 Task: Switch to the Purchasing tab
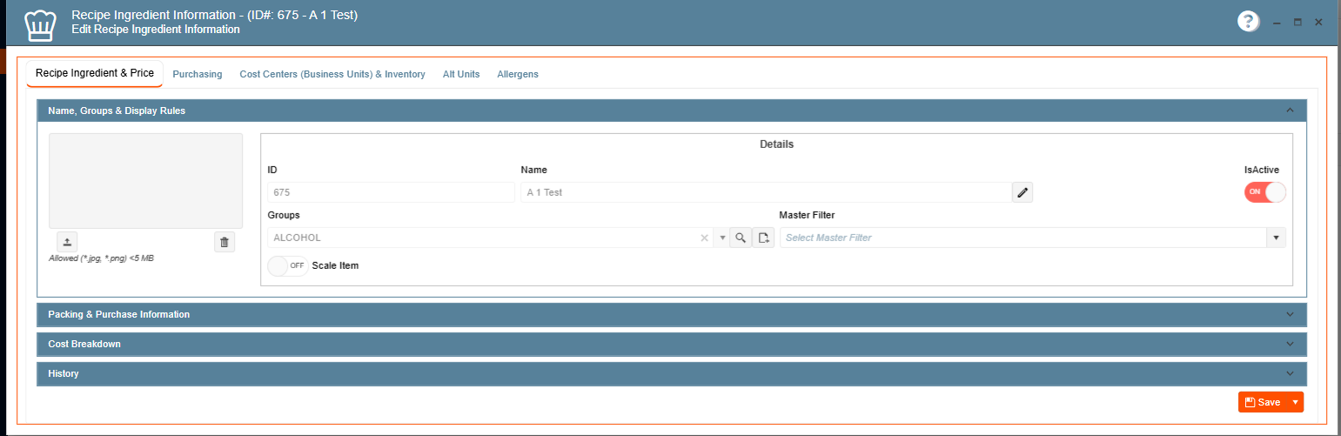tap(198, 74)
